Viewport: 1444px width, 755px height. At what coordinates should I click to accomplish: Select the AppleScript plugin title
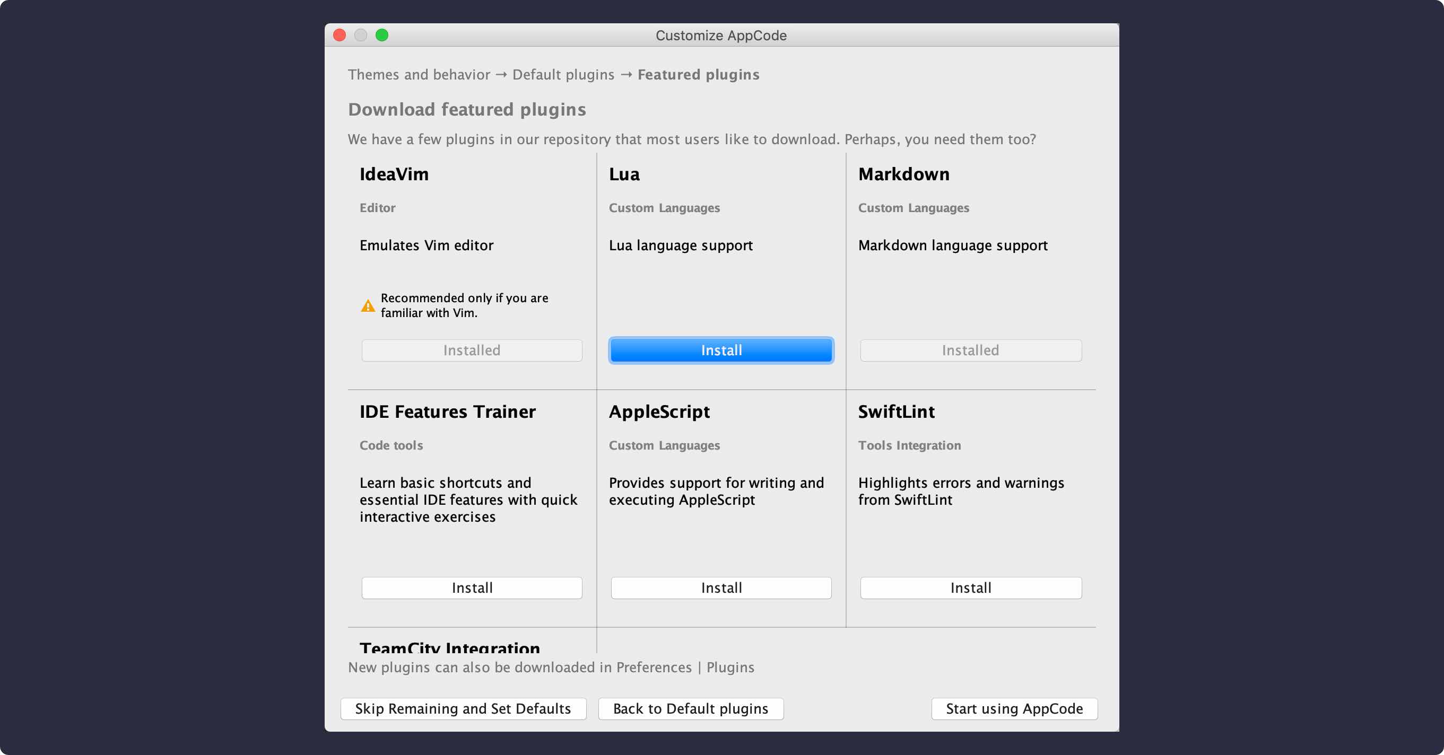coord(659,412)
